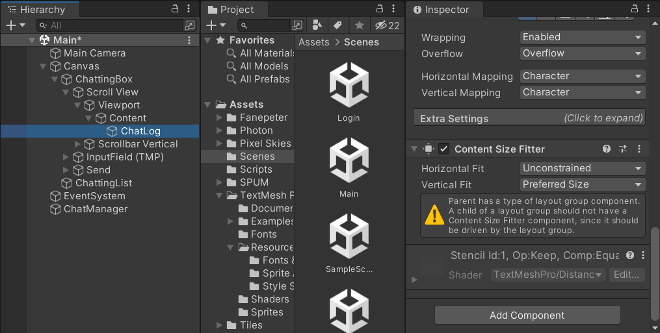
Task: Expand the Send button node
Action: click(x=66, y=170)
